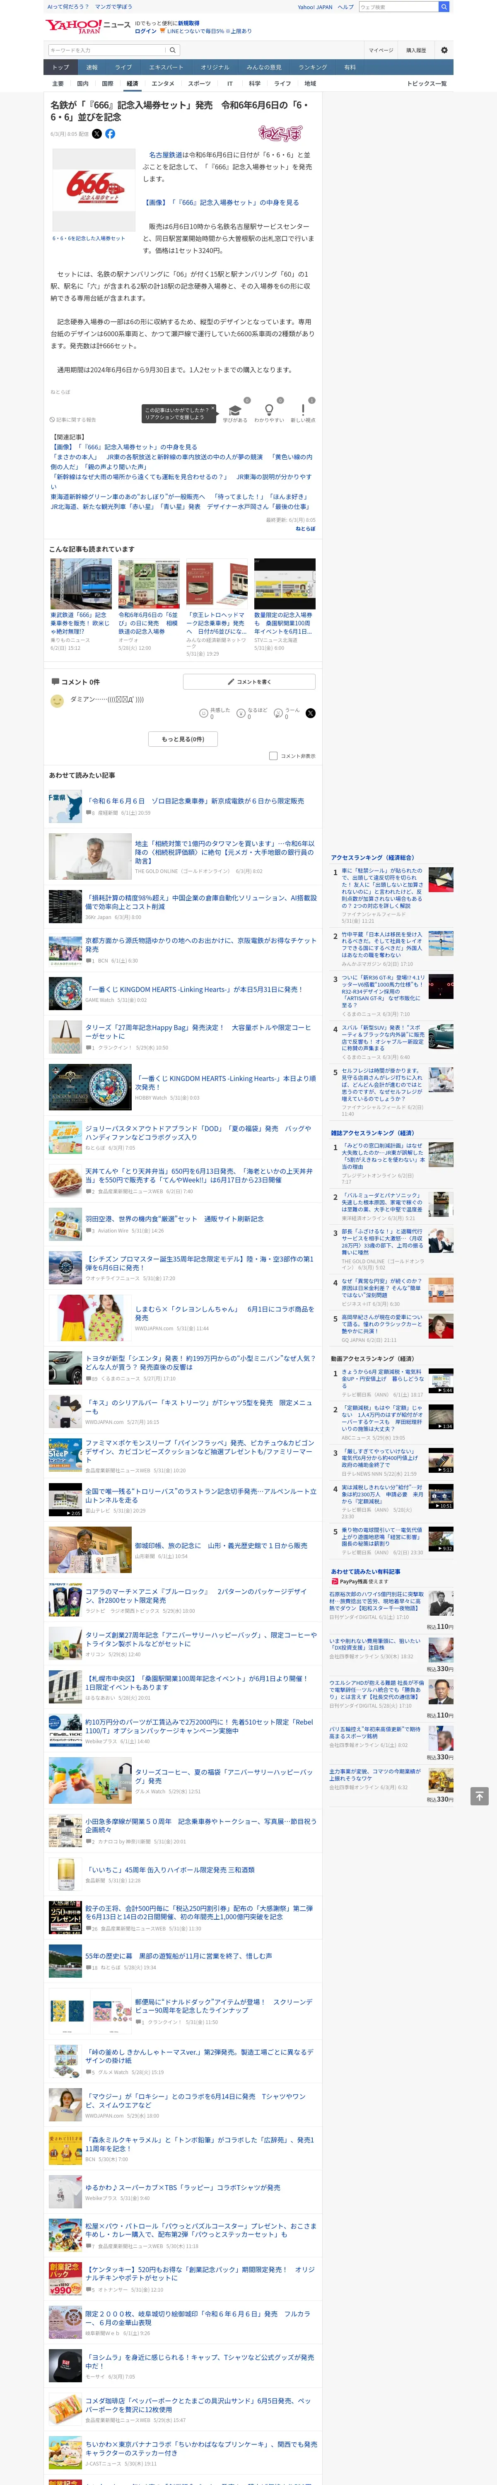Click the web search magnifier button
The width and height of the screenshot is (497, 2485).
(444, 7)
